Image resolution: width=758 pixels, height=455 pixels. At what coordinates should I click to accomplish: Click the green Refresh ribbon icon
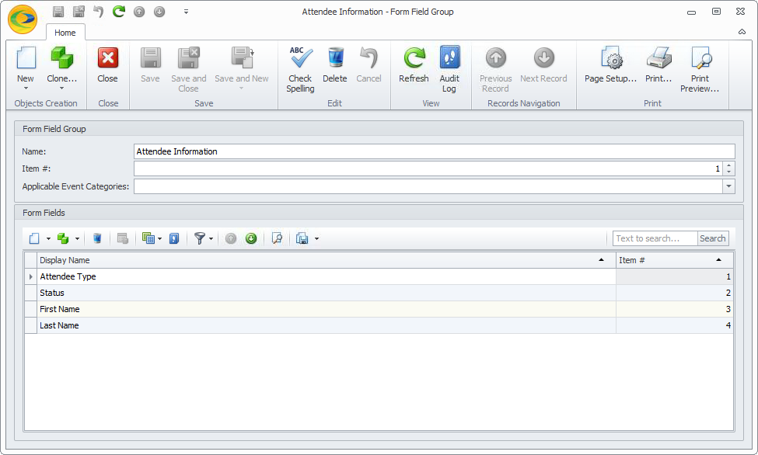pos(414,58)
